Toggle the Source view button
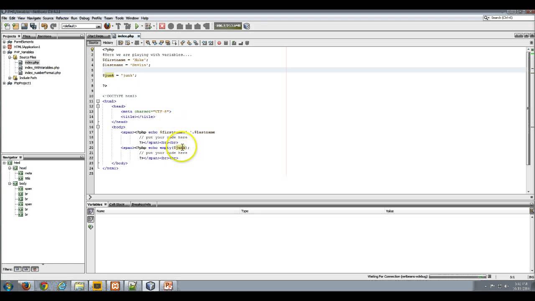Screen dimensions: 535x301 93,43
